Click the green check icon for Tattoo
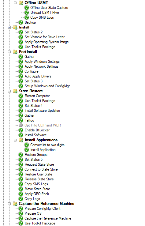This screenshot has height=226, width=145. coord(21,120)
